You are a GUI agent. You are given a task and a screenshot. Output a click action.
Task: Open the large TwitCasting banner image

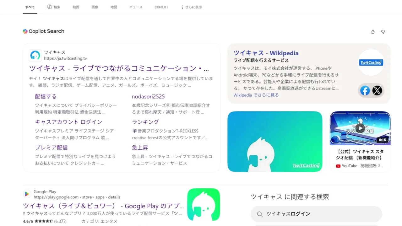pos(275,142)
